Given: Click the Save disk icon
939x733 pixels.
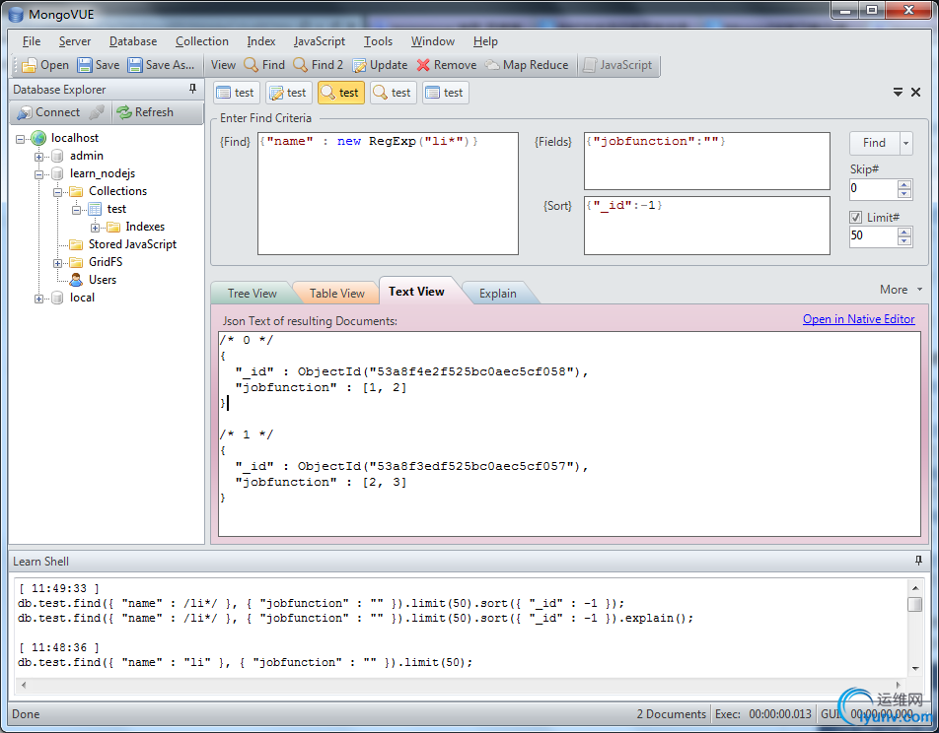Looking at the screenshot, I should 85,65.
